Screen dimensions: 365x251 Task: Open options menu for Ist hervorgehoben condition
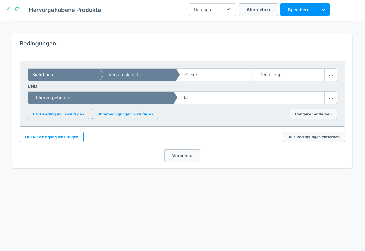(331, 98)
